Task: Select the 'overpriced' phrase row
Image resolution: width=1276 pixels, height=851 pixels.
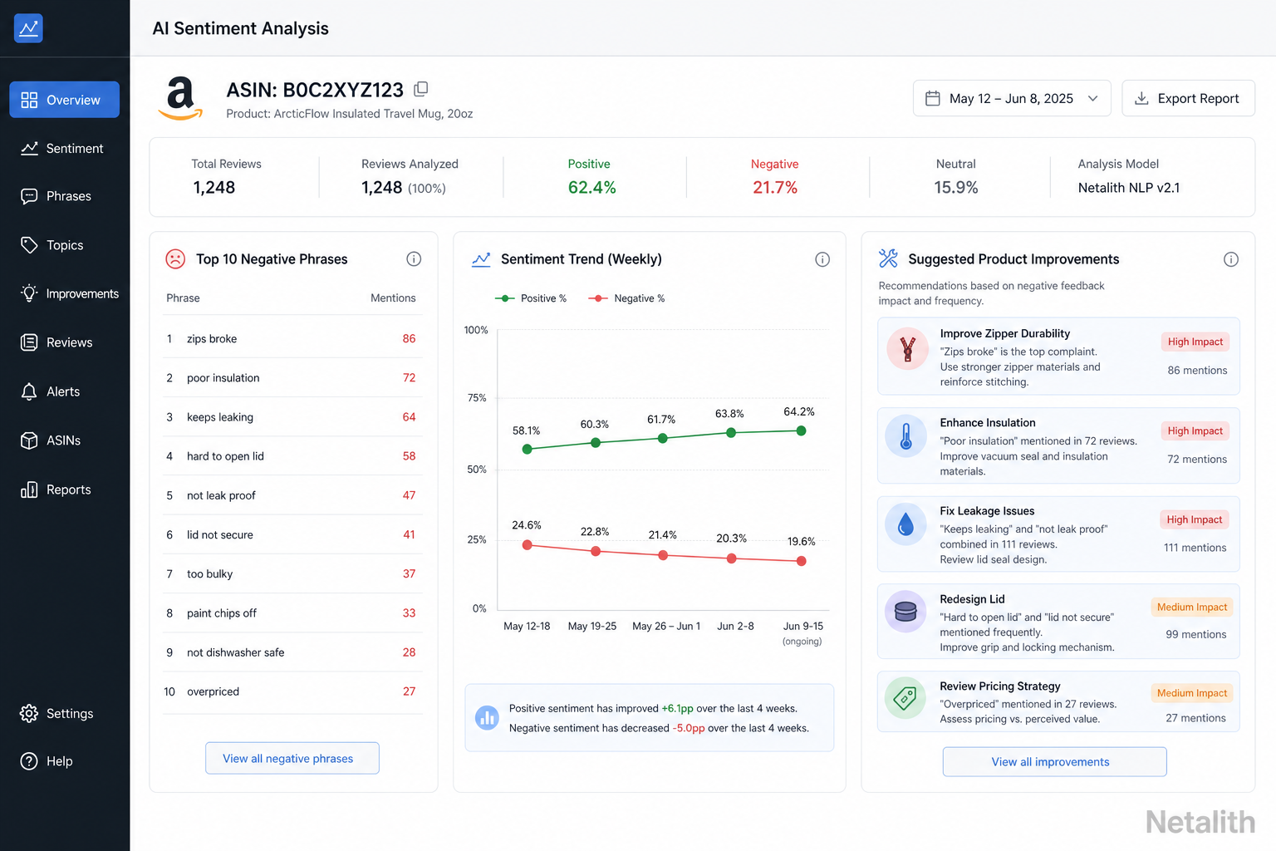Action: (x=292, y=691)
